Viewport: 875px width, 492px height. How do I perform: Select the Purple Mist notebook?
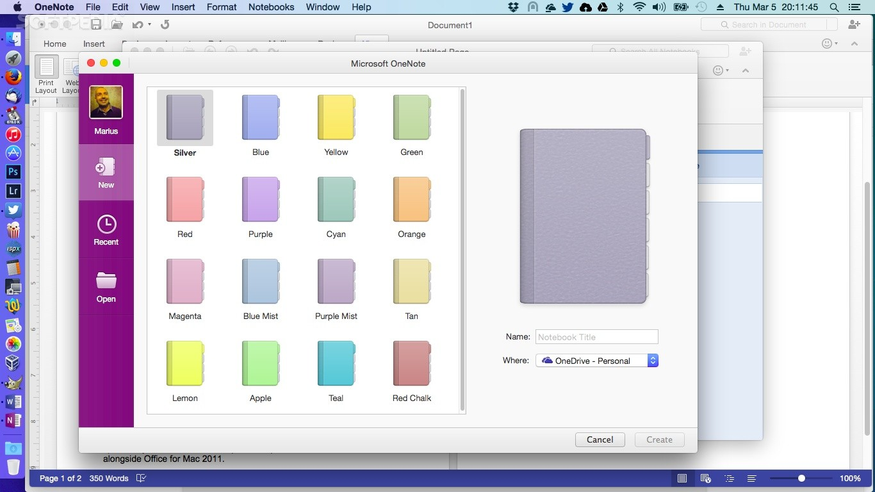pyautogui.click(x=336, y=282)
